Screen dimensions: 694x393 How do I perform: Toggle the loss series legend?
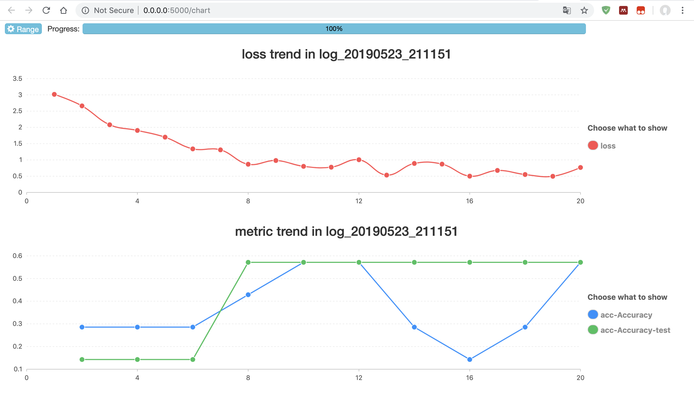(x=601, y=146)
